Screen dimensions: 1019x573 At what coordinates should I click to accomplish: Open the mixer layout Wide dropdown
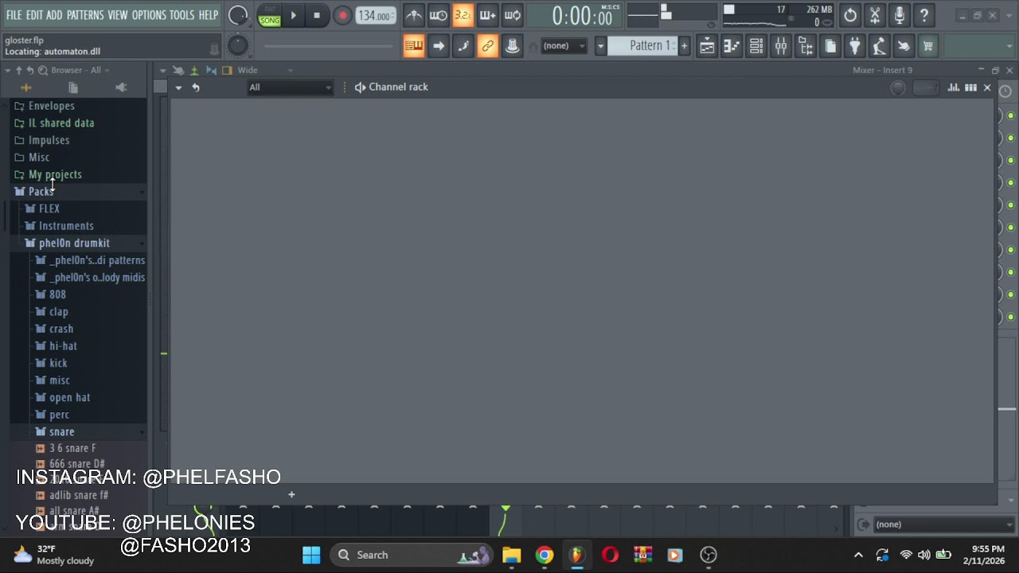(265, 70)
